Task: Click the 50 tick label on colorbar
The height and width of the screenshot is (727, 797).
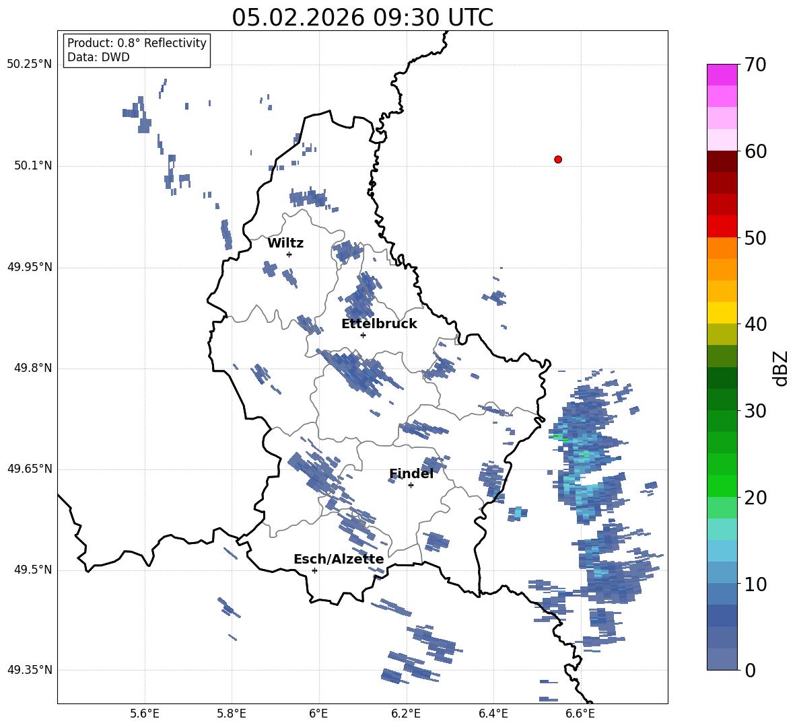Action: tap(755, 238)
